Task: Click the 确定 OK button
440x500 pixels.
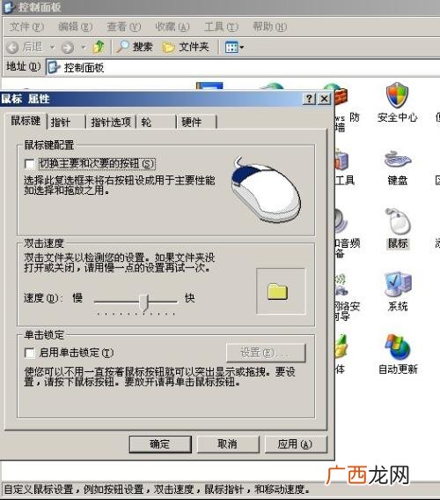Action: [x=160, y=444]
